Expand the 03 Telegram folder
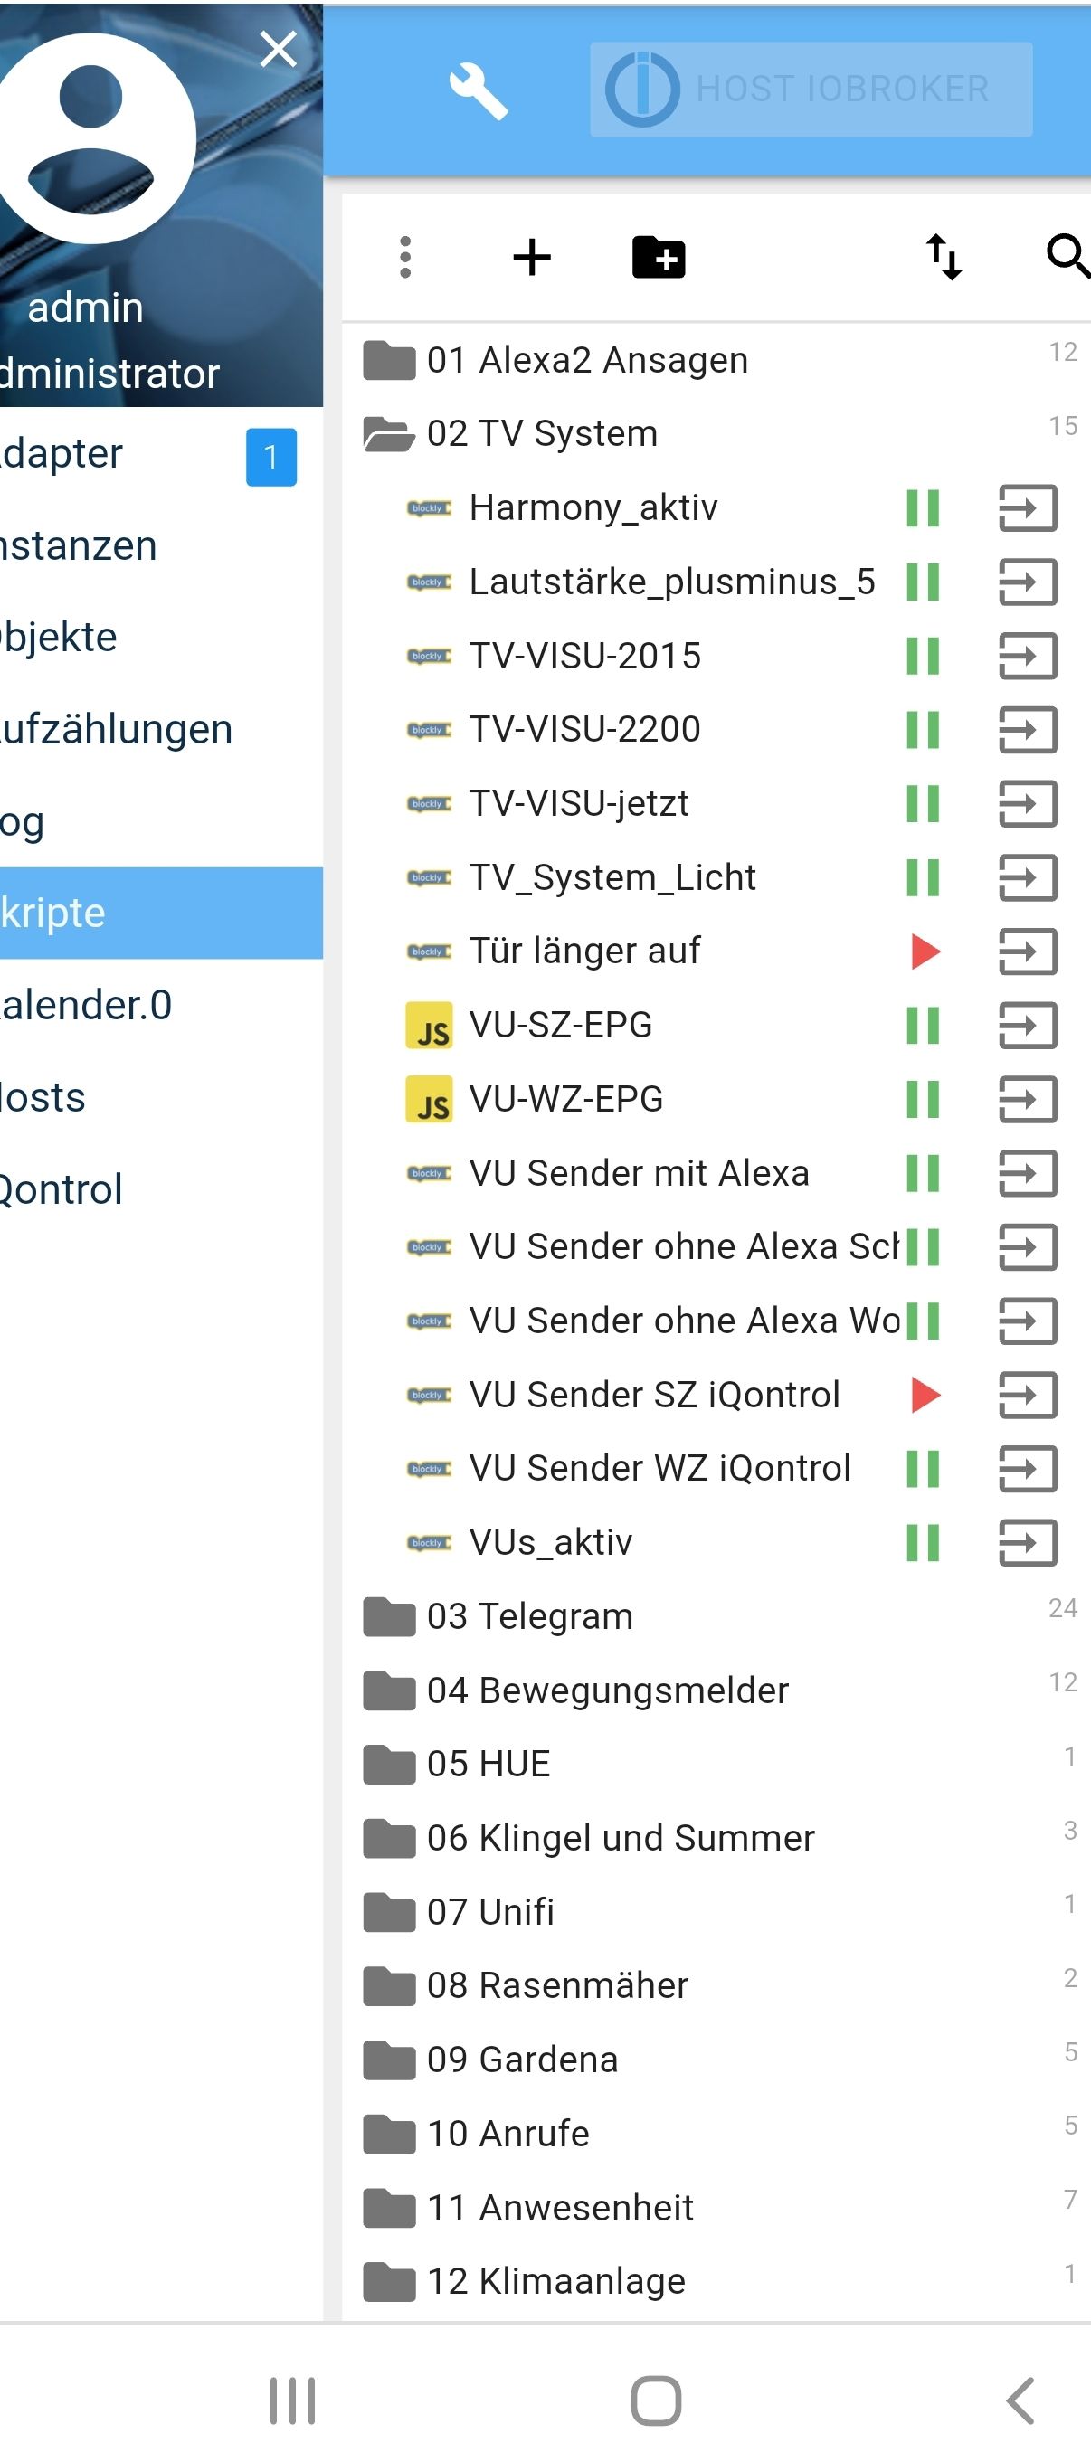Image resolution: width=1091 pixels, height=2443 pixels. (x=529, y=1616)
